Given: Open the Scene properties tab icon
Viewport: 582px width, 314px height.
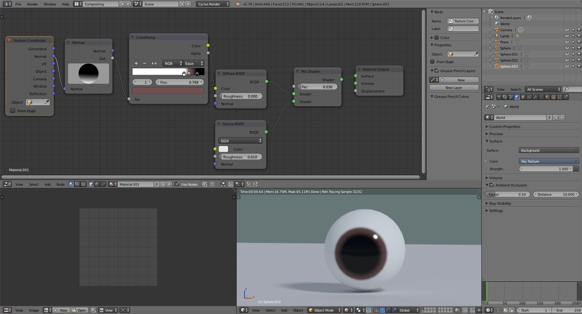Looking at the screenshot, I should pos(511,97).
